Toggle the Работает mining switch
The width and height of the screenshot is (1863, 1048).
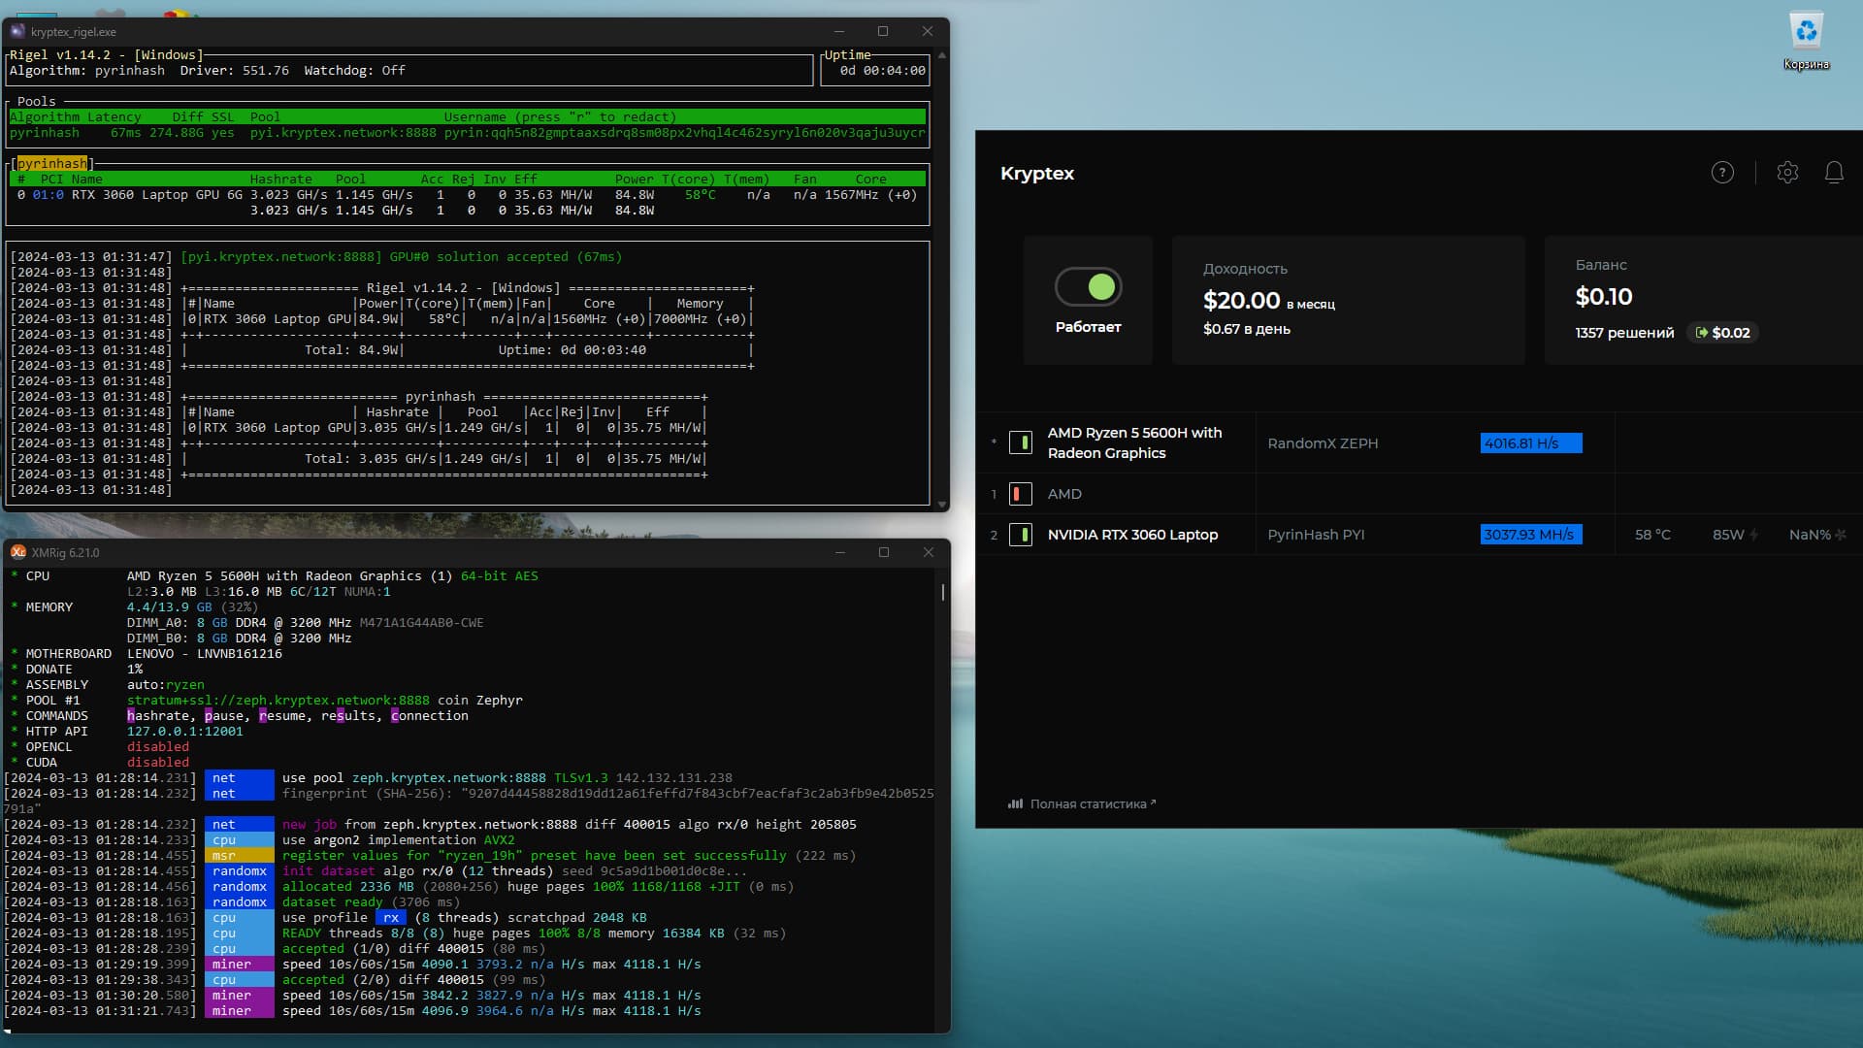1089,286
